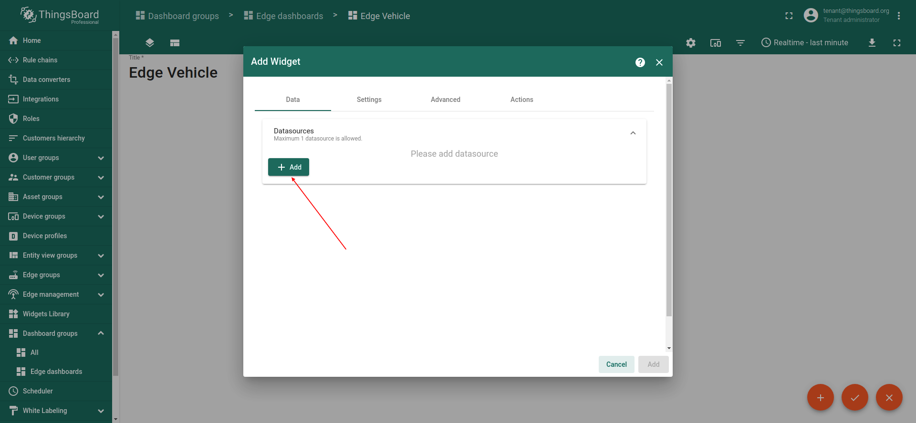This screenshot has height=423, width=916.
Task: Click the dialog vertical scrollbar
Action: coord(669,200)
